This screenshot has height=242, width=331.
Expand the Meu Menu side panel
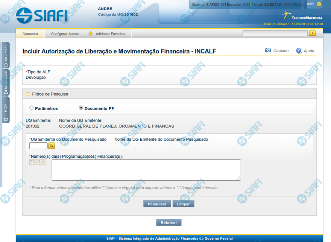[x=6, y=55]
